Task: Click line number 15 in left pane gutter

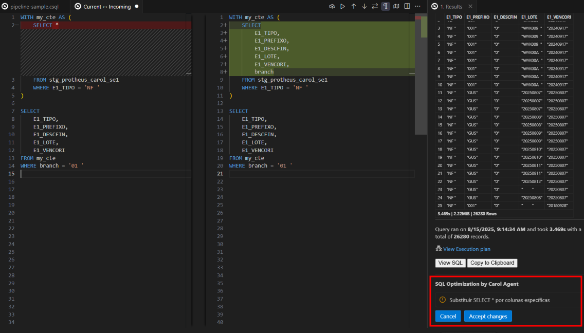Action: click(11, 174)
